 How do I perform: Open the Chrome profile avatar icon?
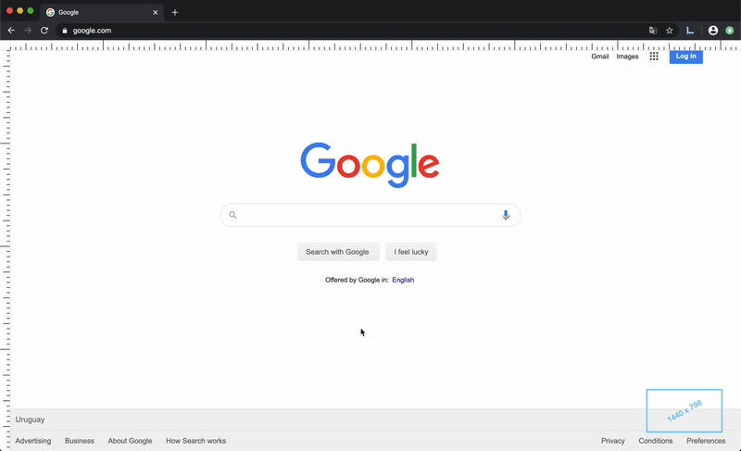(x=713, y=31)
